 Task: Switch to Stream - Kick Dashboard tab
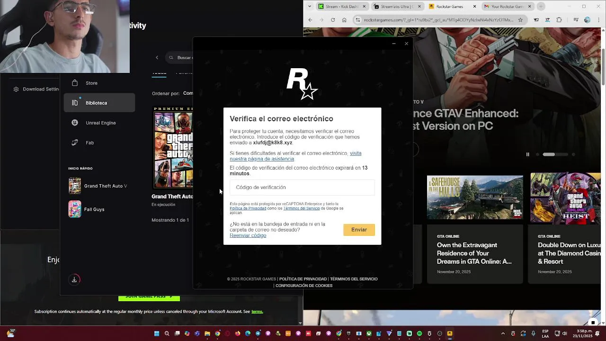coord(343,7)
